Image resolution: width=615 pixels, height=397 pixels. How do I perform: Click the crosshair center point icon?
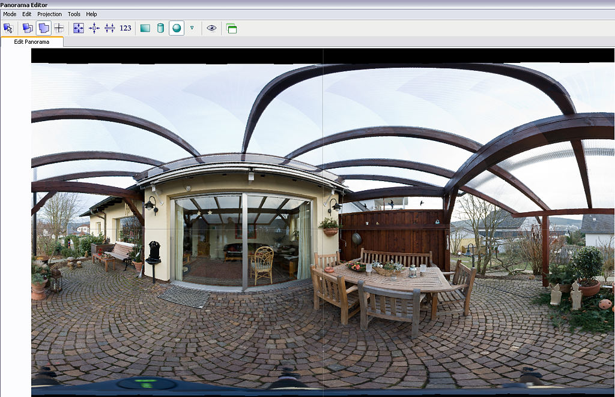pos(59,28)
